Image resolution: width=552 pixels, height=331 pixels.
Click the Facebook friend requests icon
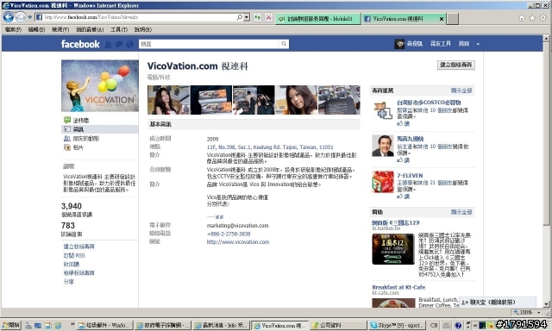point(109,44)
